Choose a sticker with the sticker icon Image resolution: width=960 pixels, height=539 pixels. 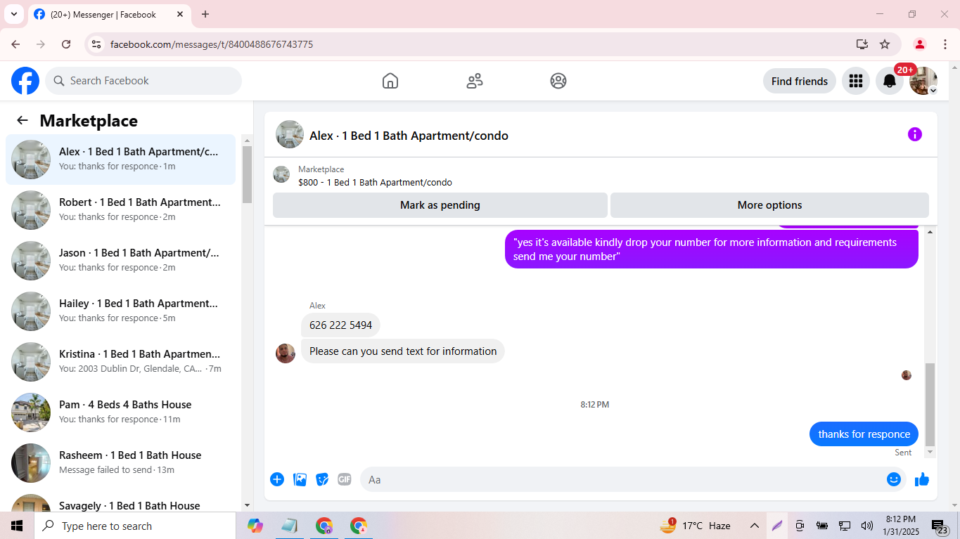pyautogui.click(x=322, y=479)
